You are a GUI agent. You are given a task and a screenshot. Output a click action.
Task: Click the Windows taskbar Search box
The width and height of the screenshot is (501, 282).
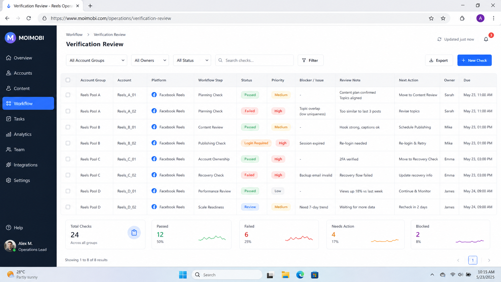pyautogui.click(x=227, y=275)
